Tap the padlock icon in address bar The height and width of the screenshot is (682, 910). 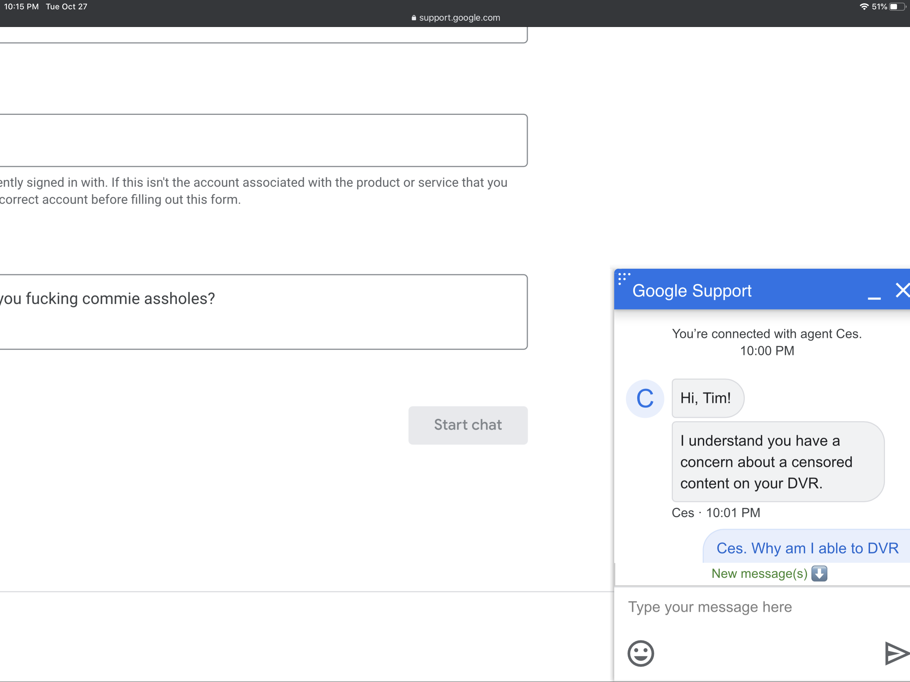click(414, 18)
